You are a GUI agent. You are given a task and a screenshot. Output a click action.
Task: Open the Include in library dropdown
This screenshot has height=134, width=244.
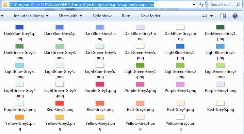pos(31,16)
